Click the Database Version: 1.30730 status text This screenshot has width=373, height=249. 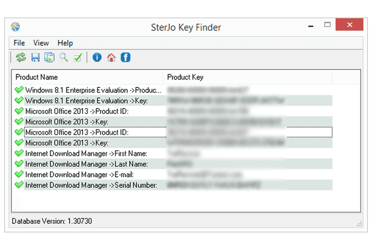(x=52, y=221)
